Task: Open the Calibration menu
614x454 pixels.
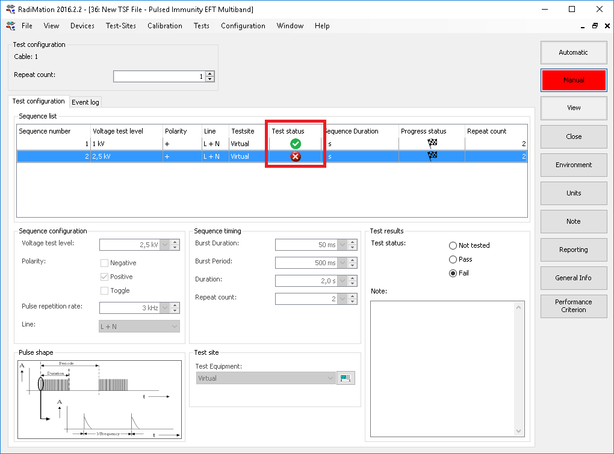Action: click(165, 26)
